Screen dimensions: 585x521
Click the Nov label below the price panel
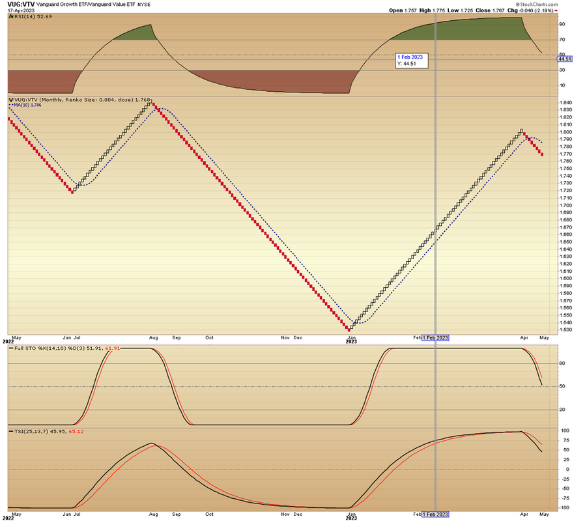click(285, 338)
